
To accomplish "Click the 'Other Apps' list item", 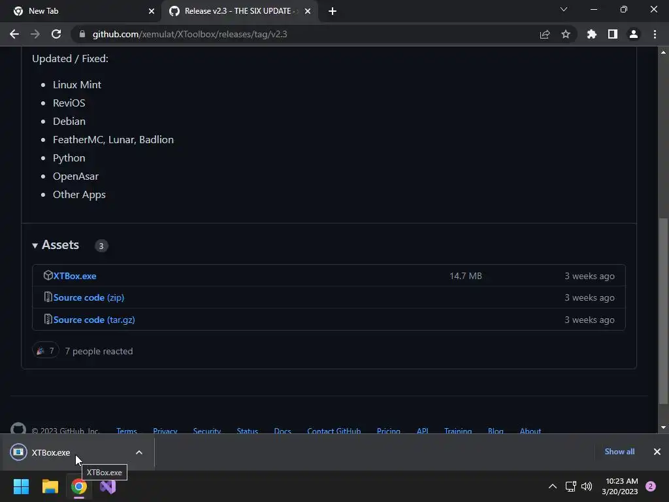I will click(x=79, y=195).
